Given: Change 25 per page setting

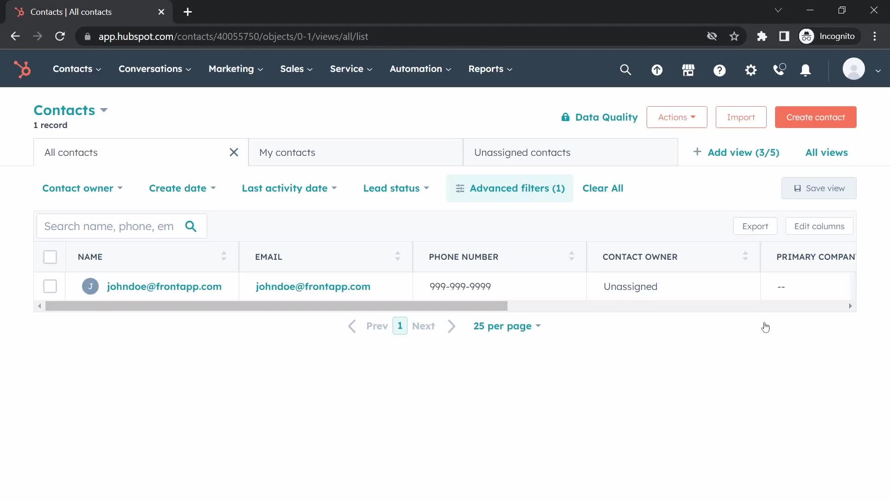Looking at the screenshot, I should 507,326.
